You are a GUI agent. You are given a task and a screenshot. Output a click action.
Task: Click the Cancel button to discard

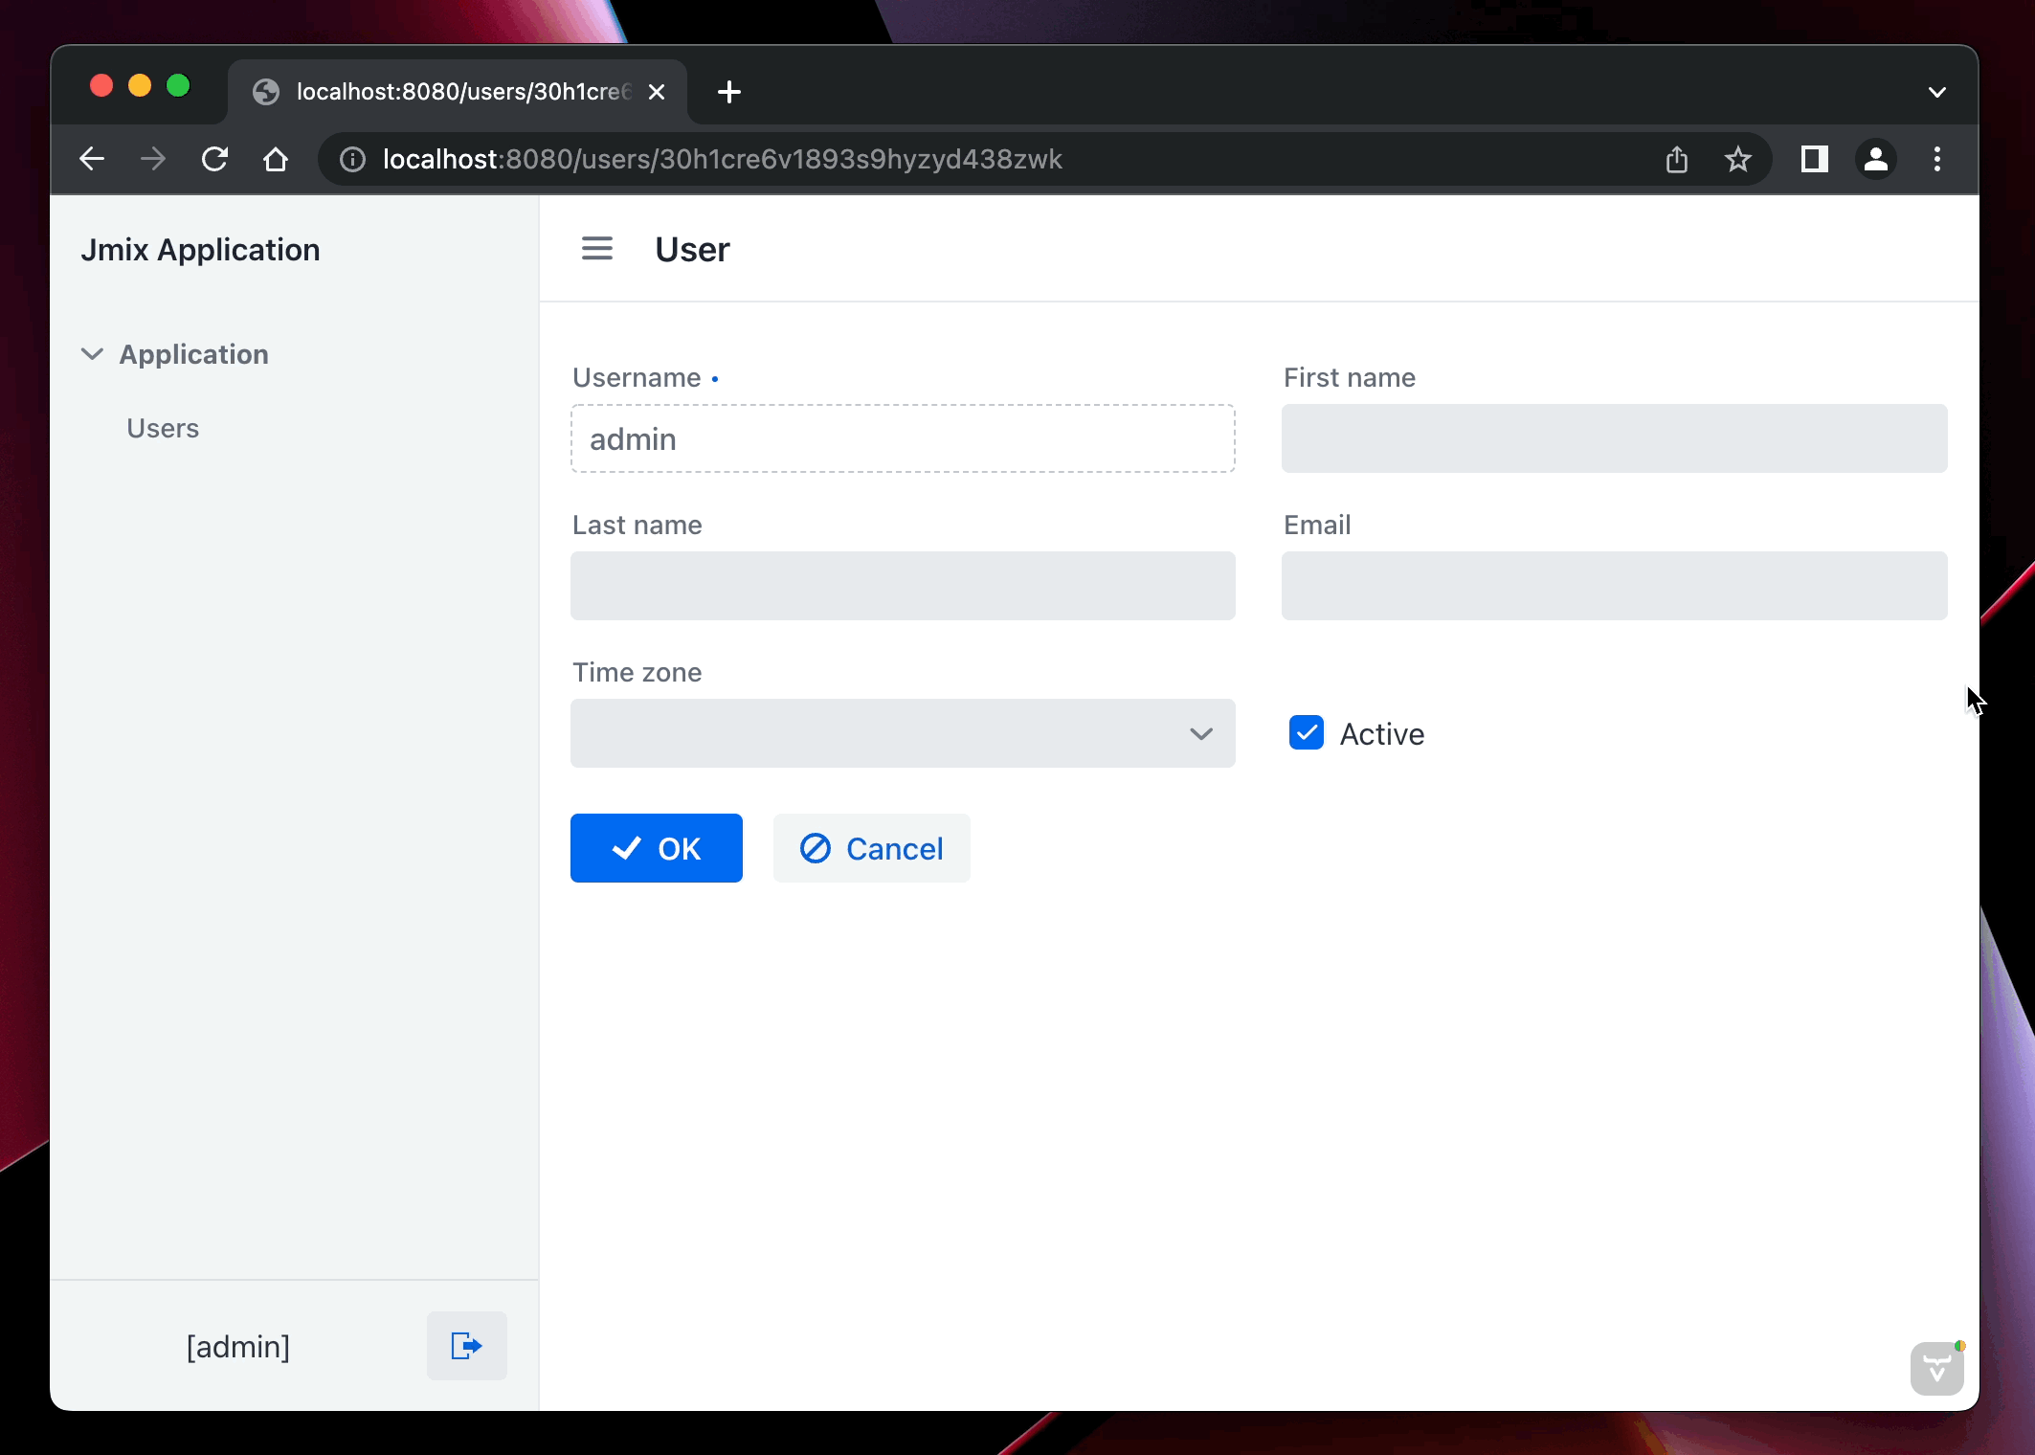[870, 847]
